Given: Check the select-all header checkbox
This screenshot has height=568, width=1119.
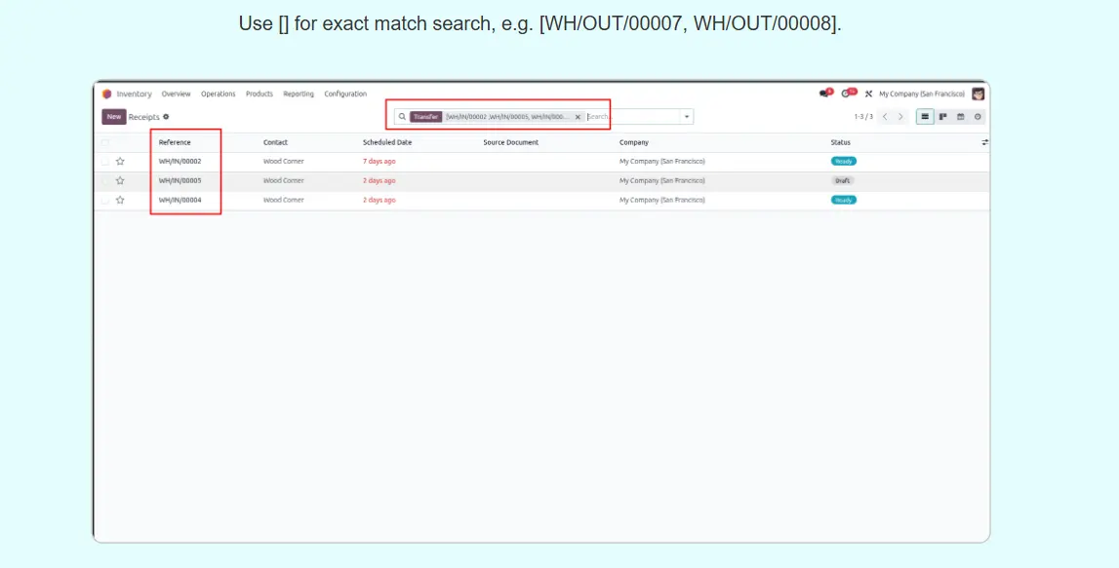Looking at the screenshot, I should (105, 142).
